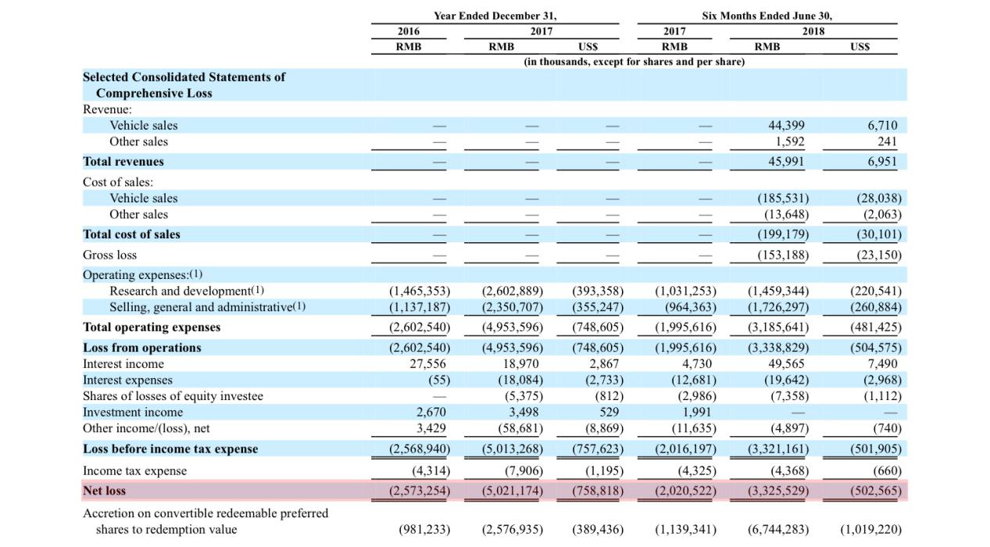Click accretion value (6,744,283)
Viewport: 990px width, 547px height.
(778, 530)
